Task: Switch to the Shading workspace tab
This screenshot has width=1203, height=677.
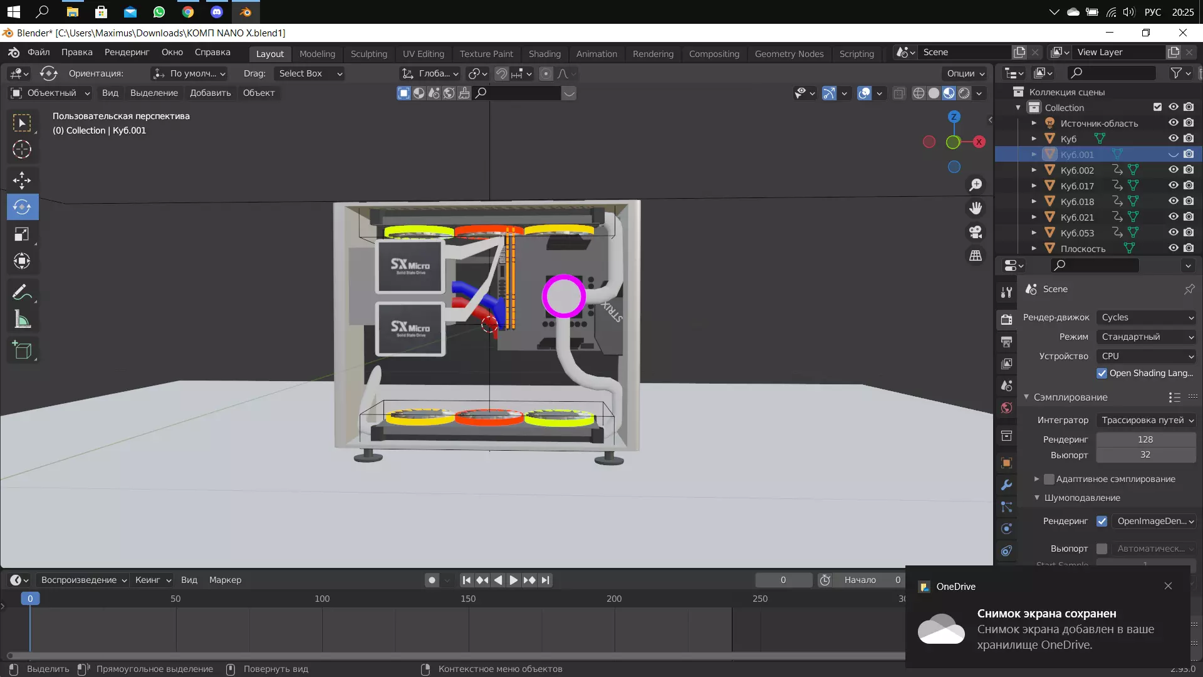Action: [544, 54]
